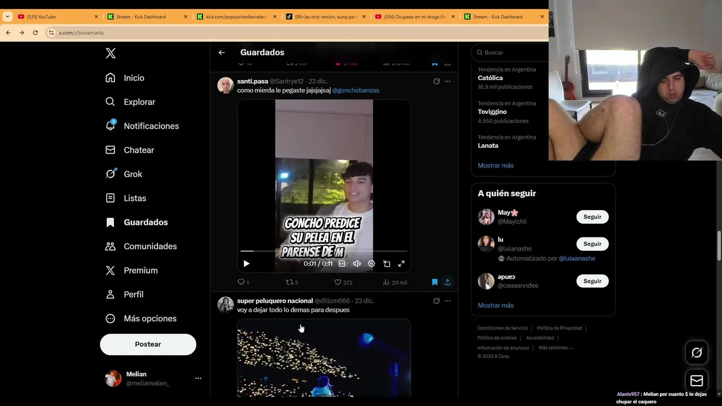Switch to 535 YouTube tab
Image resolution: width=722 pixels, height=406 pixels.
tap(58, 17)
